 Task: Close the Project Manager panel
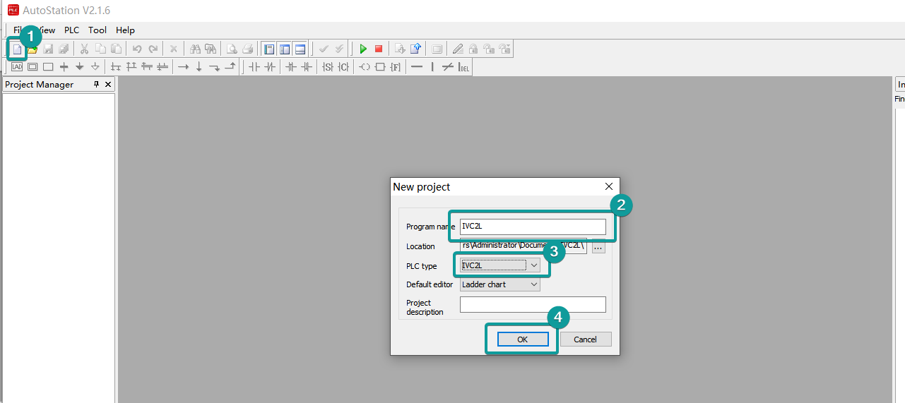[x=108, y=85]
